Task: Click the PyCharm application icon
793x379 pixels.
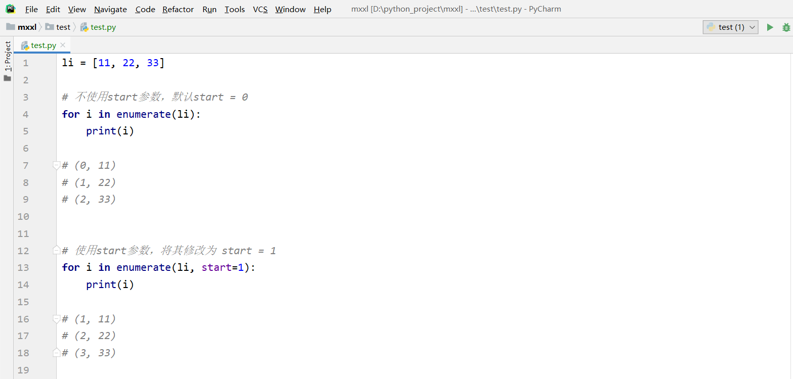Action: click(11, 9)
